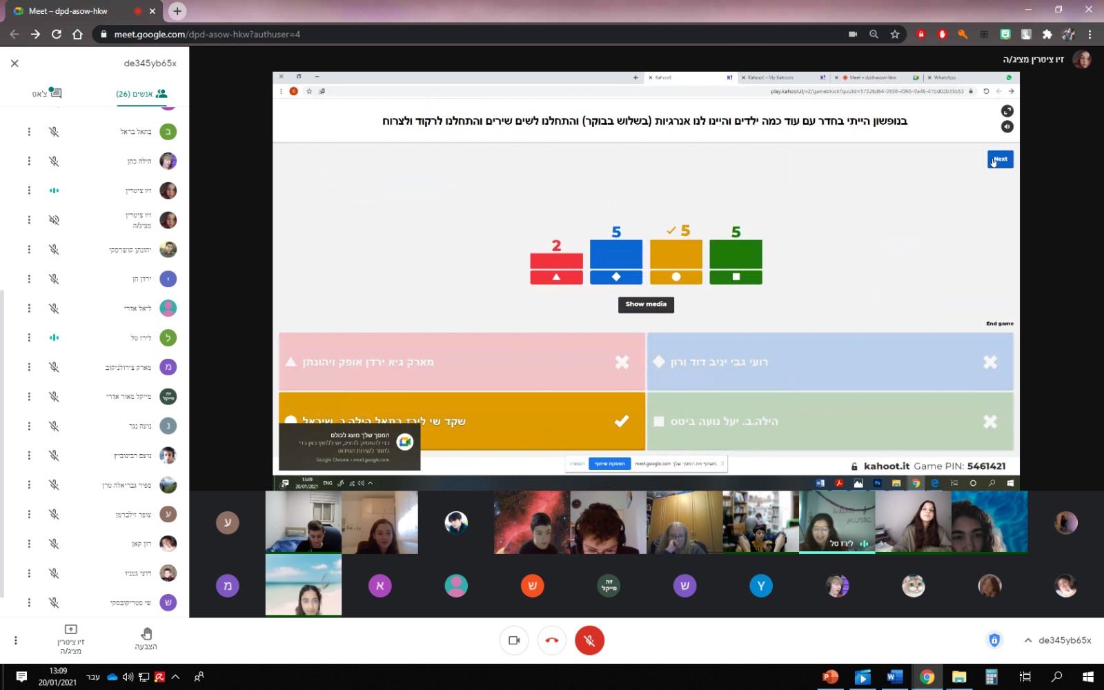This screenshot has height=690, width=1104.
Task: Open the meeting safety shield icon
Action: point(994,640)
